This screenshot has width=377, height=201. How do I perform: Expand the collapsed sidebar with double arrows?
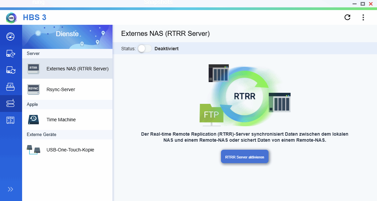point(11,189)
